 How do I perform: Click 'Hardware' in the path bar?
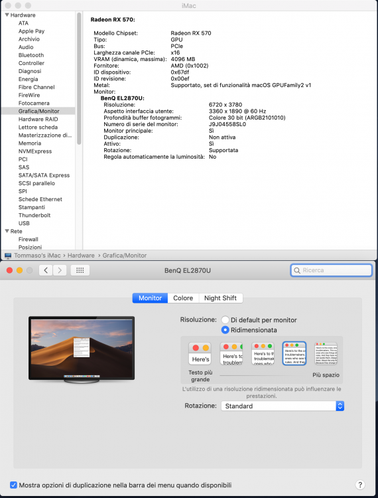click(81, 256)
